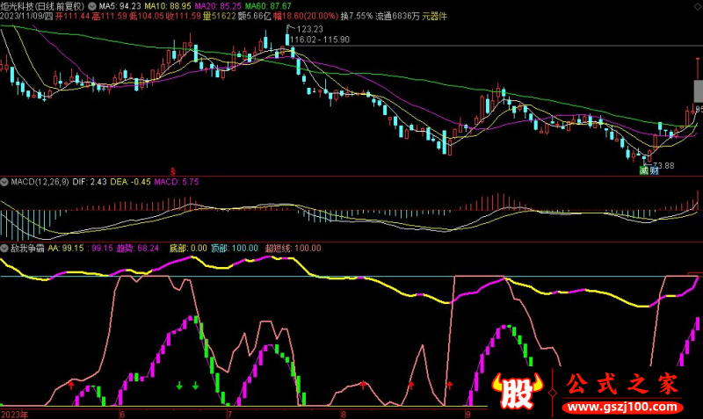This screenshot has height=419, width=703.
Task: Select the MA10: 88.95 label
Action: pos(168,6)
